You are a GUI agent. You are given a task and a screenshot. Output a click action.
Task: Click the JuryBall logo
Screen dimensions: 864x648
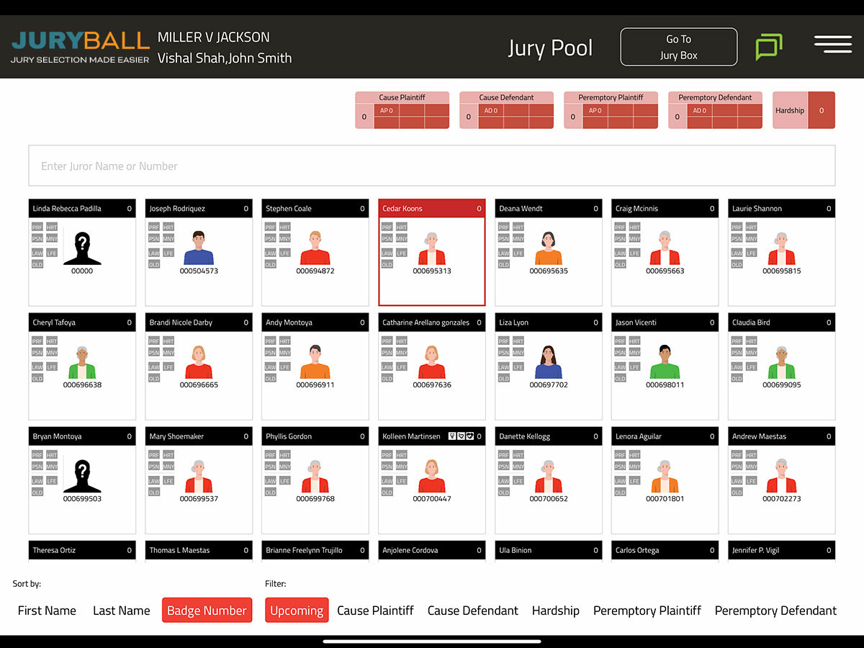(80, 47)
